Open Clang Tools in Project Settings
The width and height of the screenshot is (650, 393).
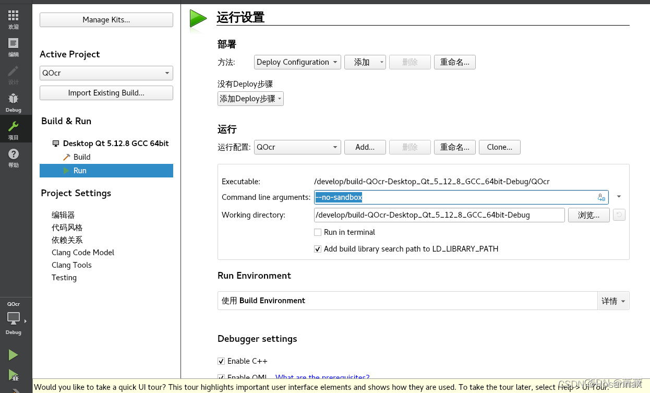click(x=71, y=265)
